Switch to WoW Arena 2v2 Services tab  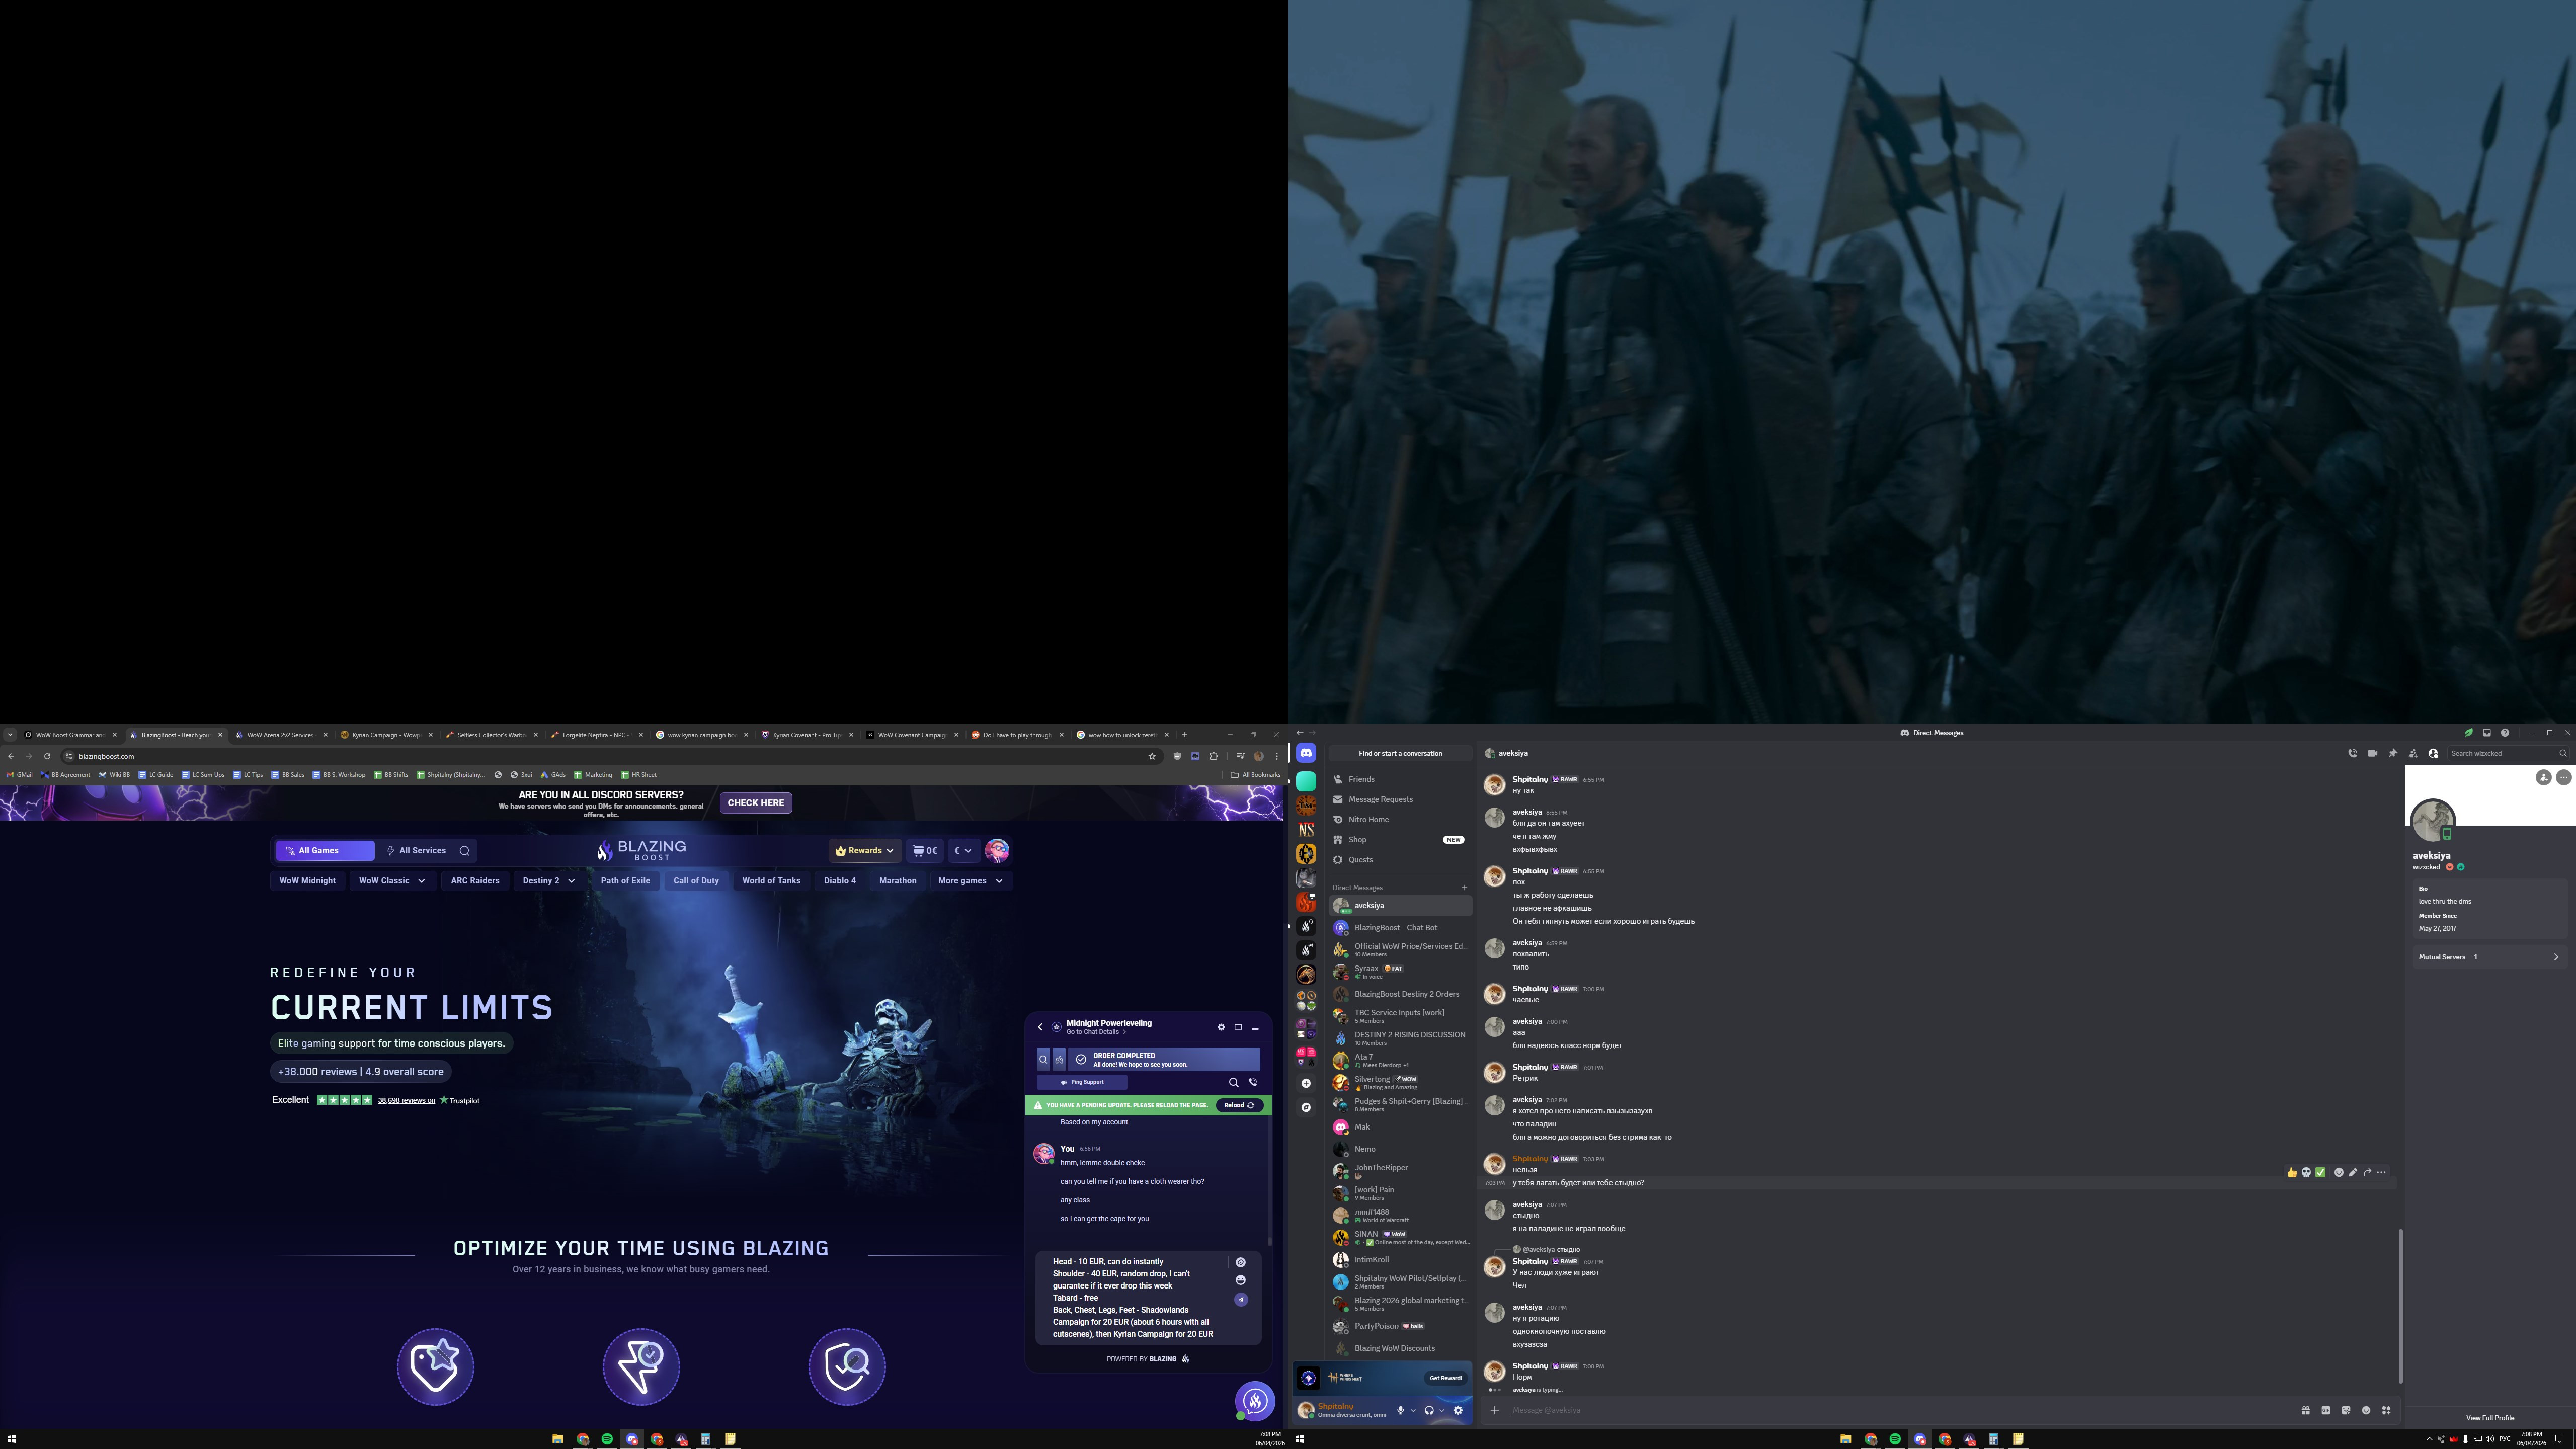281,735
